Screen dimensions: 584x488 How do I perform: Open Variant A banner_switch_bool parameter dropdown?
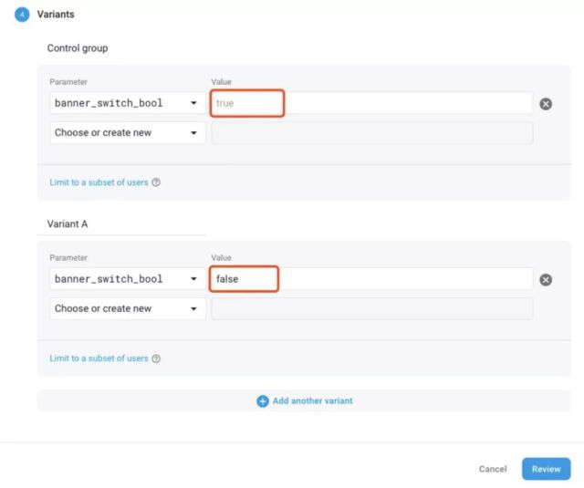[x=127, y=279]
